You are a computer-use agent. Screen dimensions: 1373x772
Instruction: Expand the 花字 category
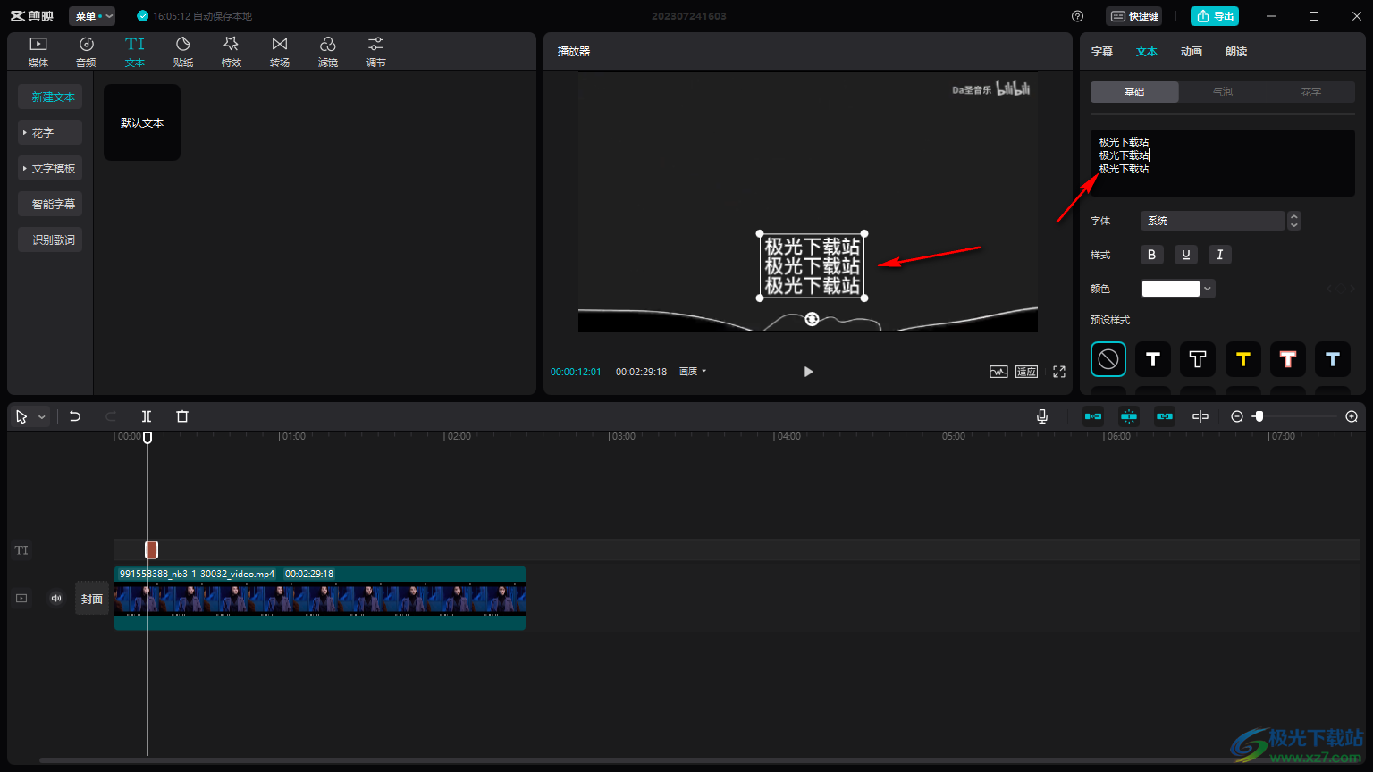pyautogui.click(x=50, y=132)
